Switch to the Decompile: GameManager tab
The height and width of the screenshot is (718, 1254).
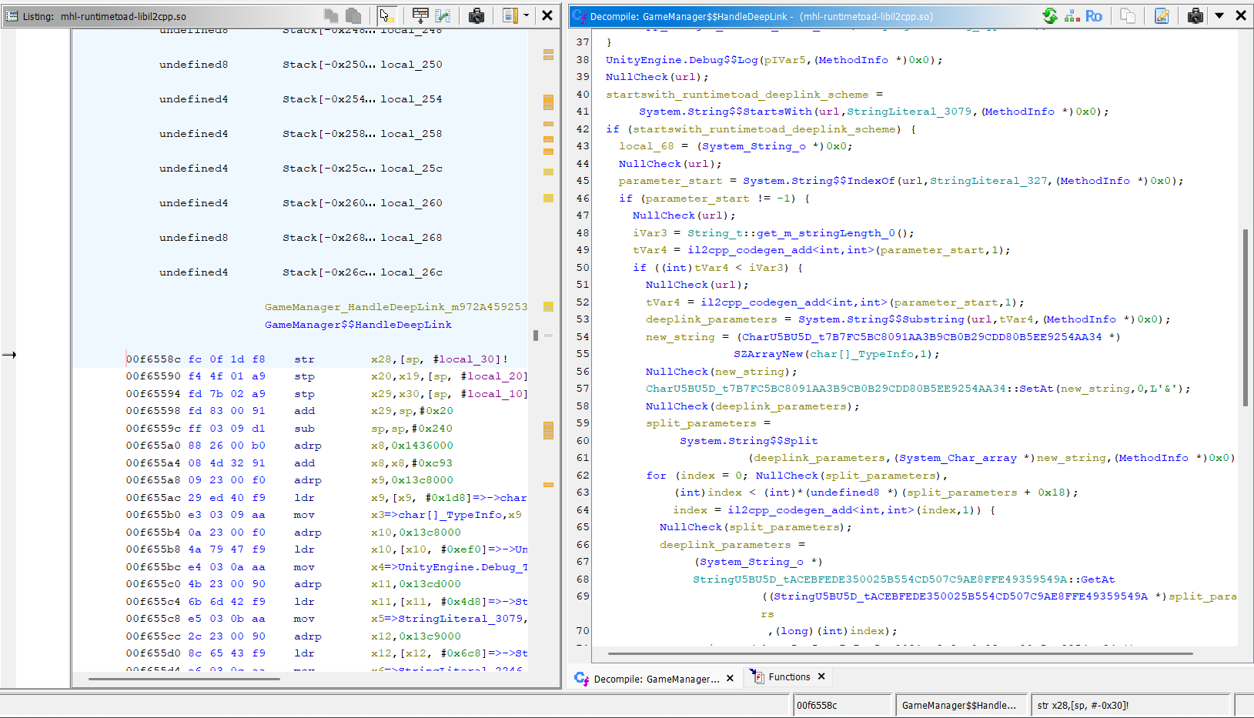click(x=657, y=679)
